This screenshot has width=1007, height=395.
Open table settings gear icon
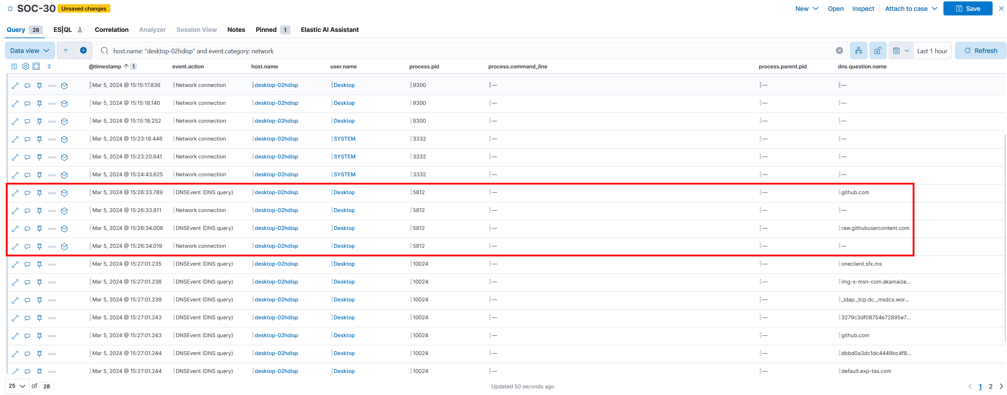click(25, 66)
